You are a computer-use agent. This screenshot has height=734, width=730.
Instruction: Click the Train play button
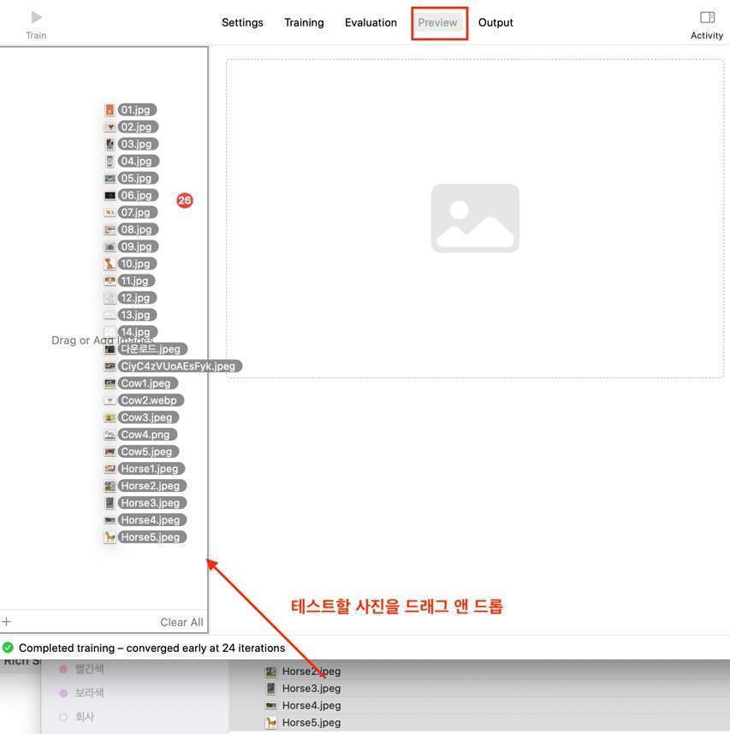pyautogui.click(x=36, y=17)
